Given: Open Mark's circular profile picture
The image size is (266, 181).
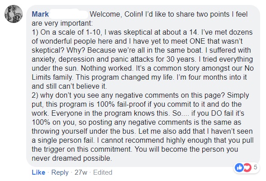Looking at the screenshot, I should [x=14, y=14].
